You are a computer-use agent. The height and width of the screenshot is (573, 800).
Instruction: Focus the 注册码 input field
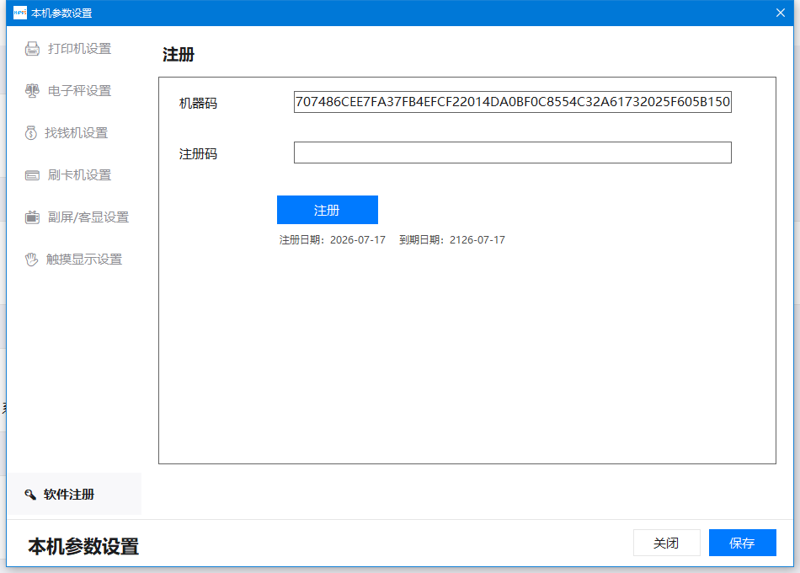tap(513, 153)
